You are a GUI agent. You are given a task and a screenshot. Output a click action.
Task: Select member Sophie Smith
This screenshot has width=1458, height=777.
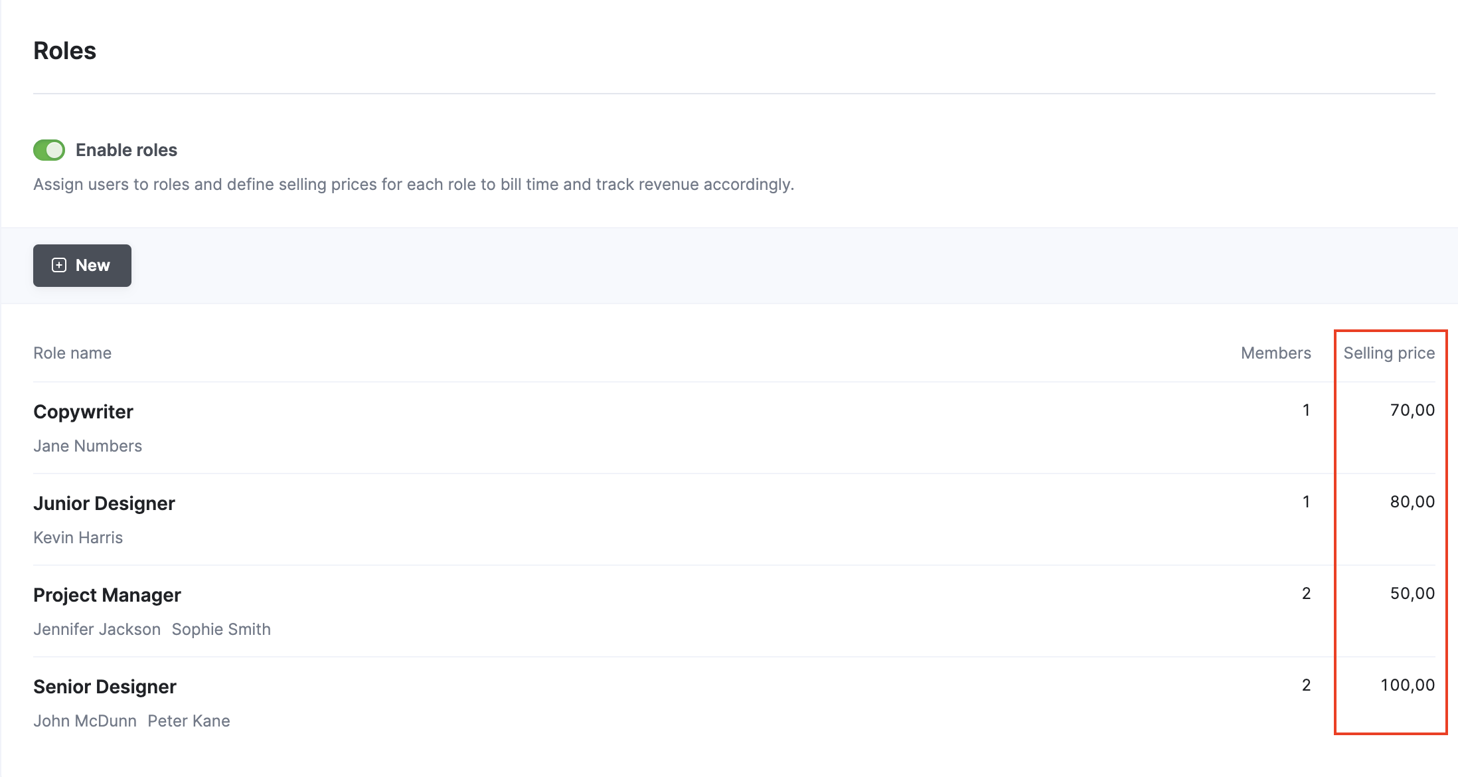point(221,630)
